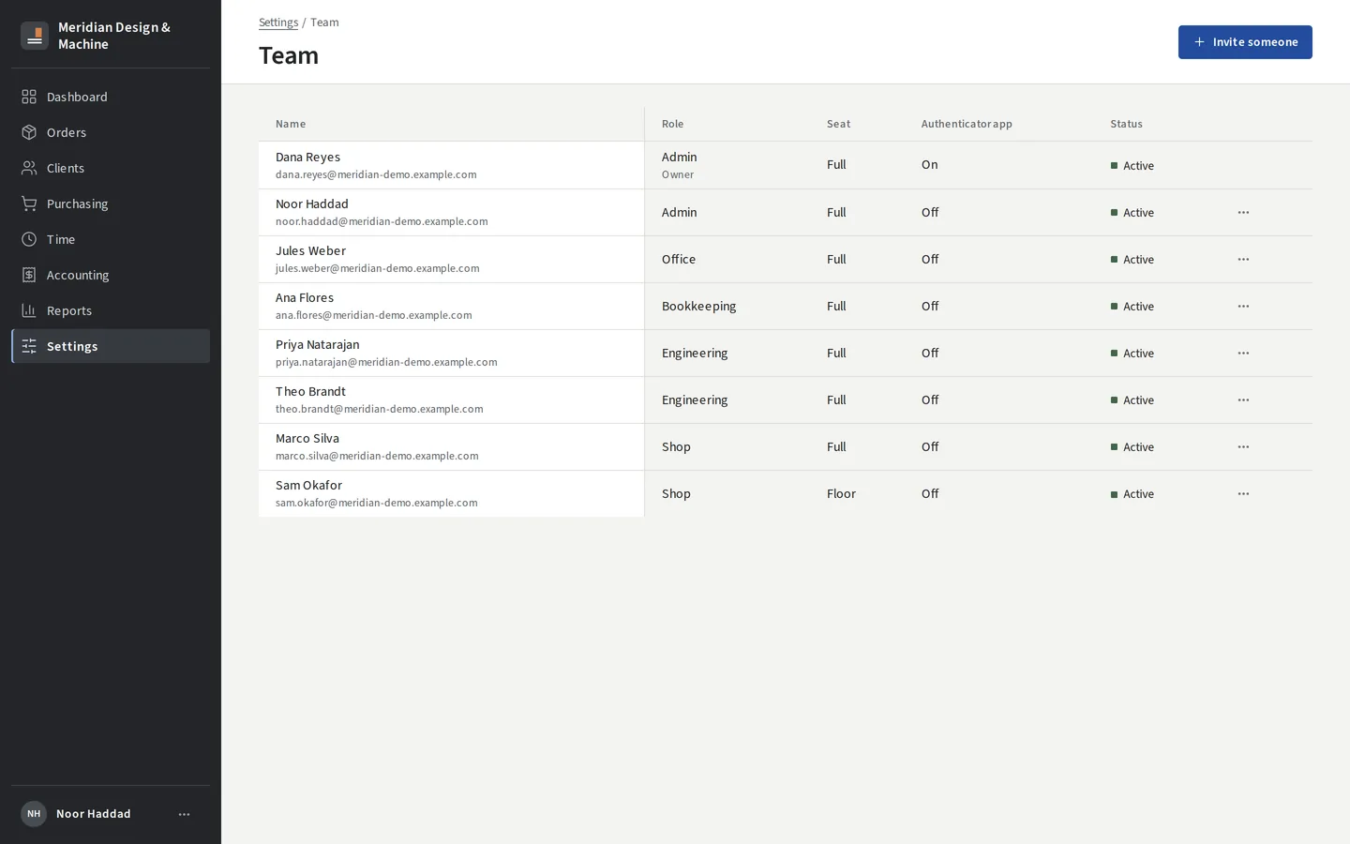Viewport: 1350px width, 844px height.
Task: Select Dana Reyes name in the table
Action: pyautogui.click(x=307, y=157)
